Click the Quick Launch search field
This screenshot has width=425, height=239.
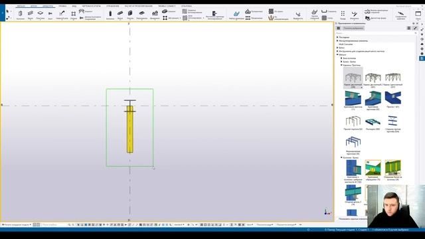point(403,6)
